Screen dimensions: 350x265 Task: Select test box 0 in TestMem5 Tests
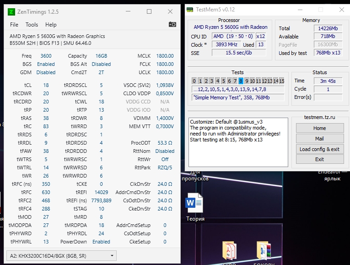(194, 81)
